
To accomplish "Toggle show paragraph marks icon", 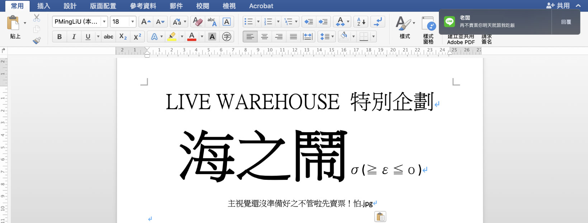I will [378, 22].
